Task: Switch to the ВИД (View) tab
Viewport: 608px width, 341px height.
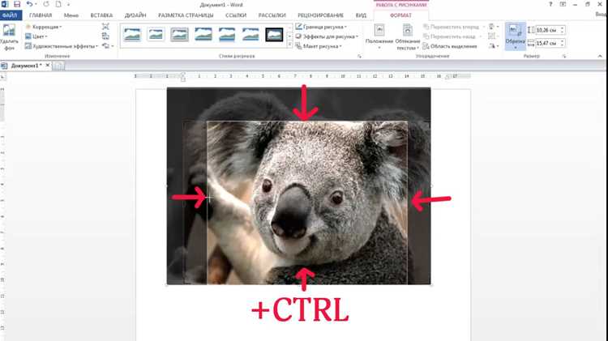Action: (361, 15)
